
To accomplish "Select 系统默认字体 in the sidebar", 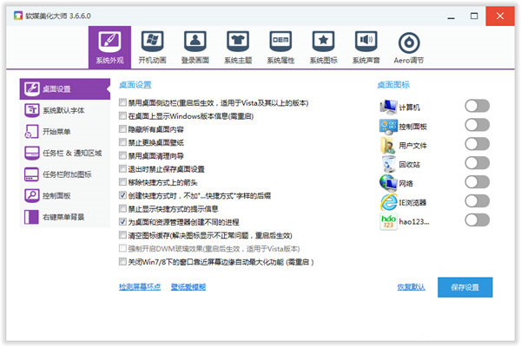I will [x=65, y=110].
